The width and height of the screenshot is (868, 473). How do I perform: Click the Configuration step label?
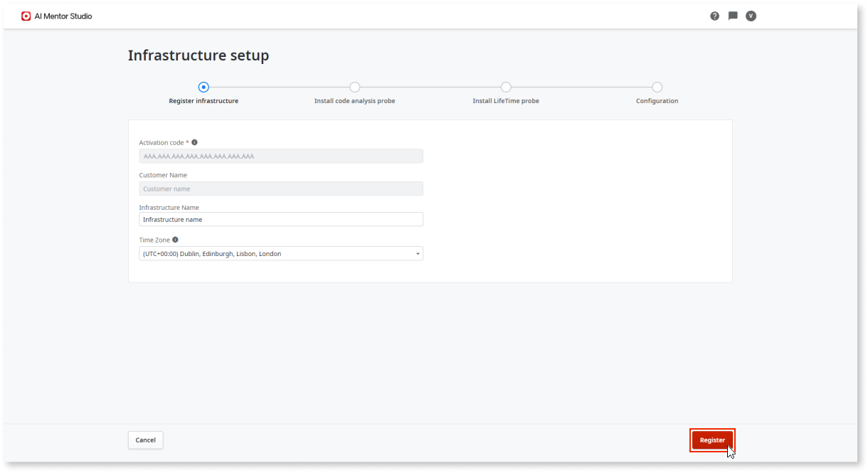[657, 100]
